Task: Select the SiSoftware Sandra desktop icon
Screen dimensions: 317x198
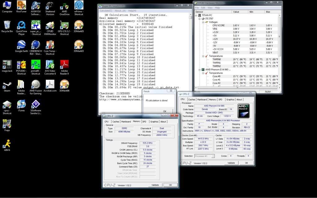Action: point(36,107)
